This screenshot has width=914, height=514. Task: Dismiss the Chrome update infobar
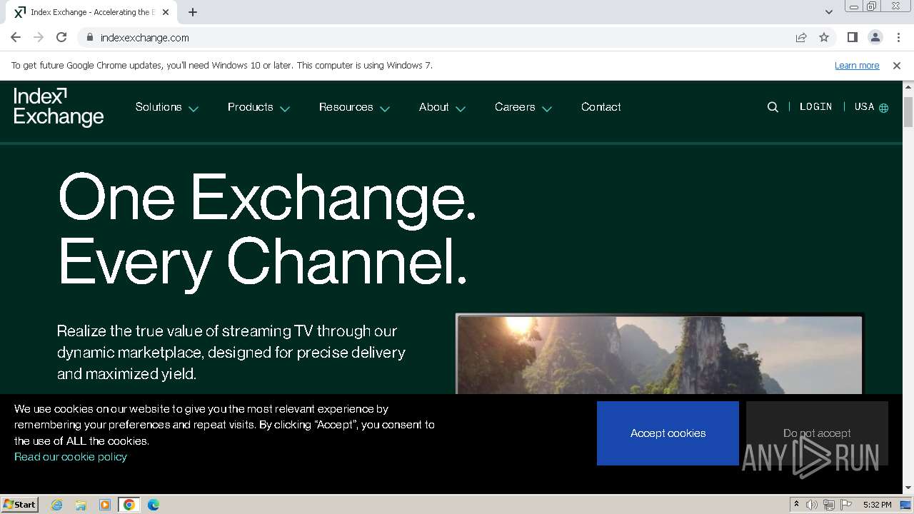click(x=897, y=65)
